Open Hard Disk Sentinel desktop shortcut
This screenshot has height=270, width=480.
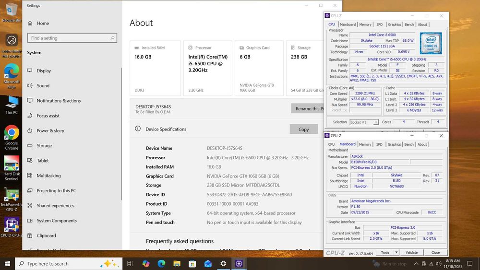point(12,168)
